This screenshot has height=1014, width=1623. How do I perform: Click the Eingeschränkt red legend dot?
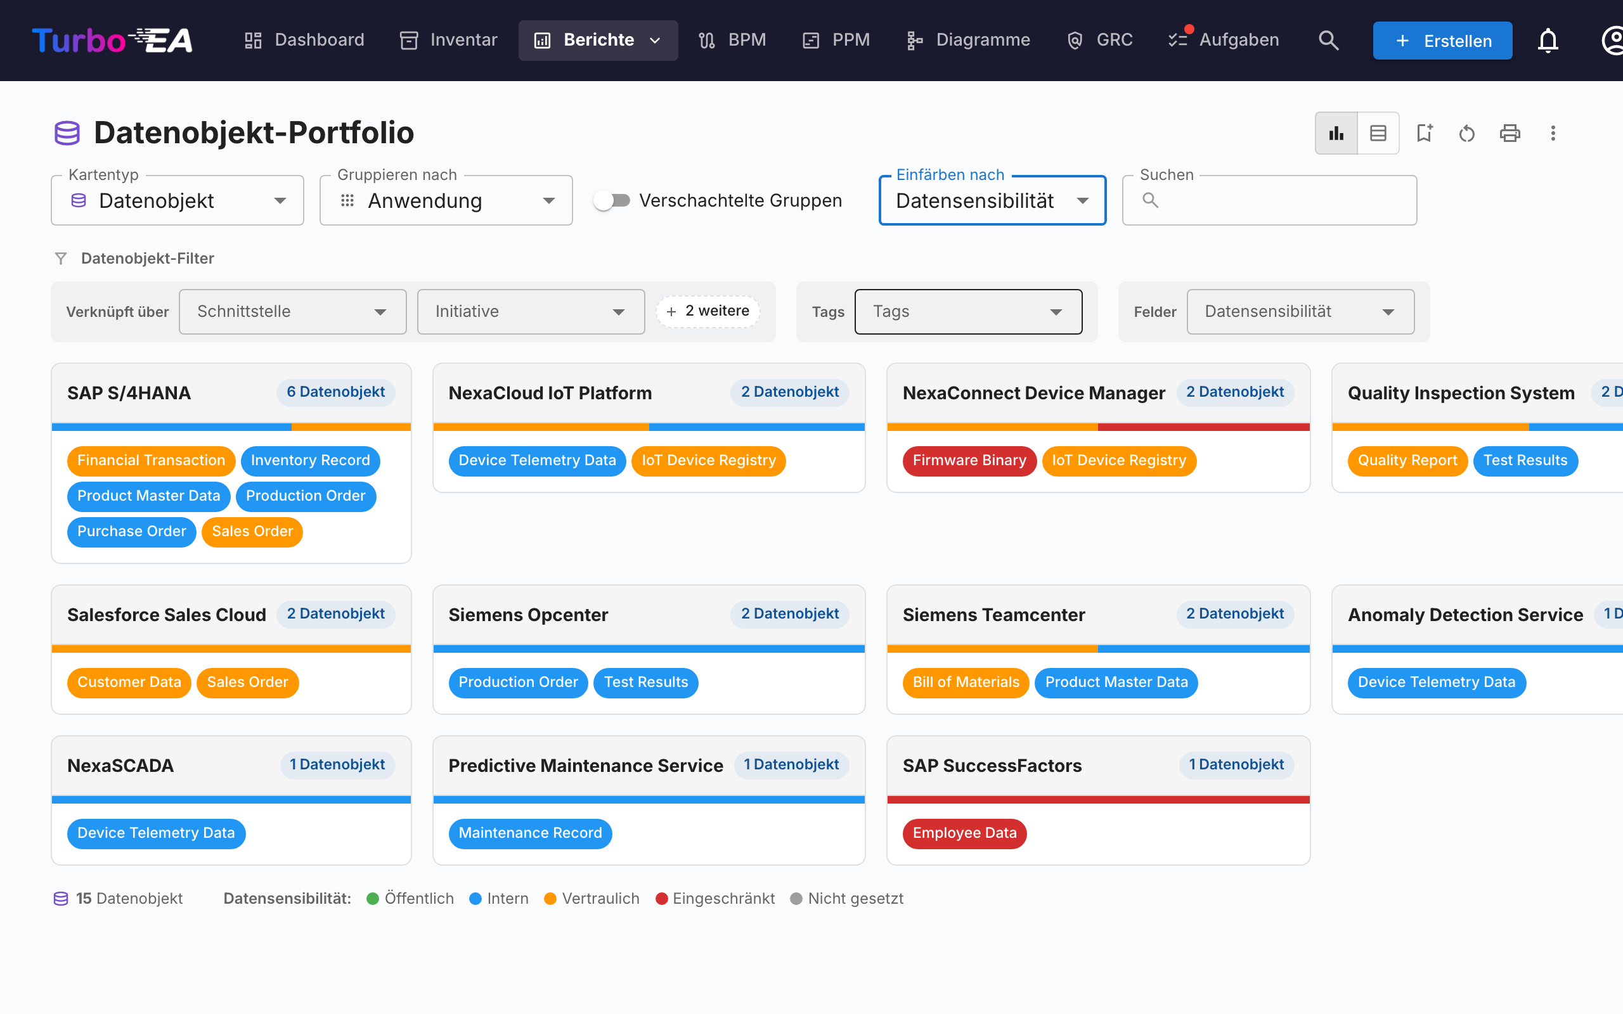click(x=661, y=899)
